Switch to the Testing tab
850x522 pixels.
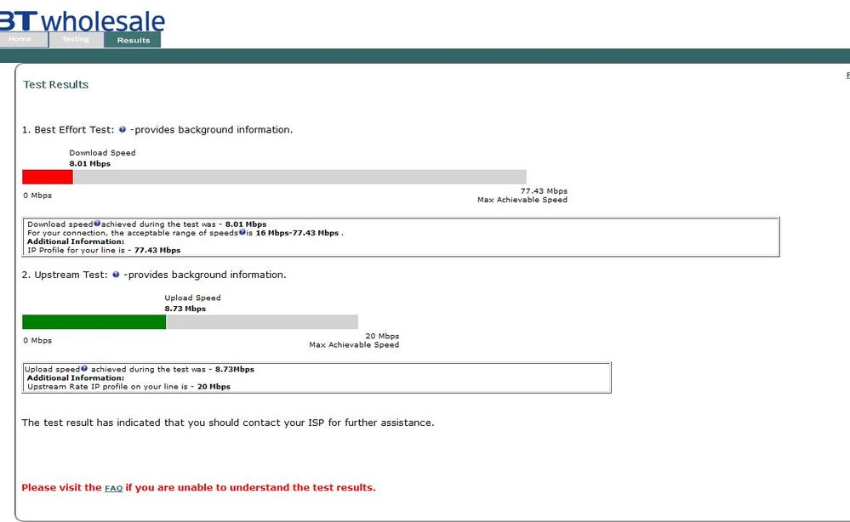point(76,39)
